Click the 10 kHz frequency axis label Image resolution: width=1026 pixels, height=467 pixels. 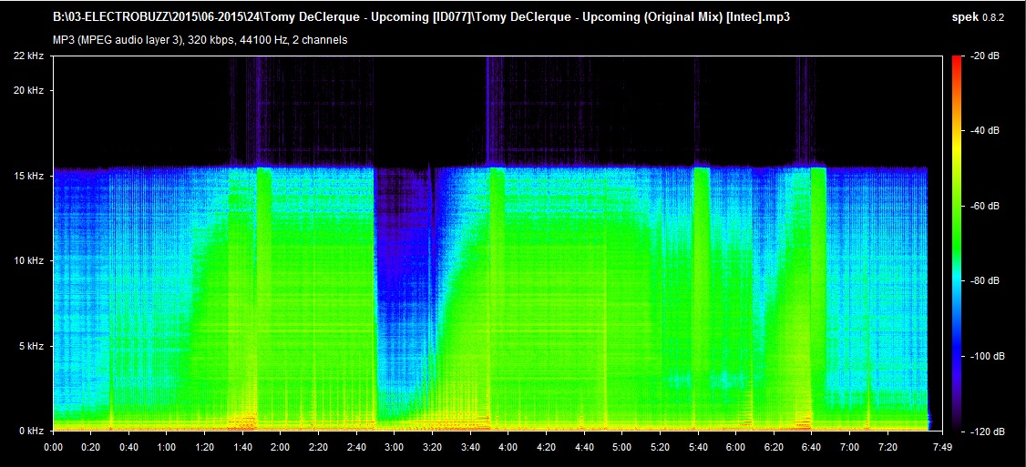click(28, 260)
